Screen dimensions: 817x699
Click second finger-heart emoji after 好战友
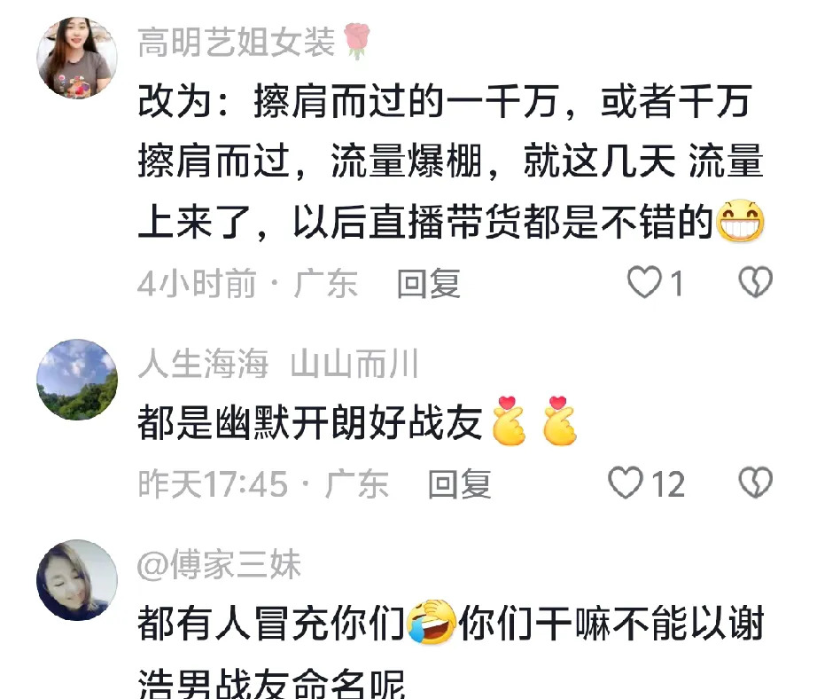pyautogui.click(x=559, y=421)
